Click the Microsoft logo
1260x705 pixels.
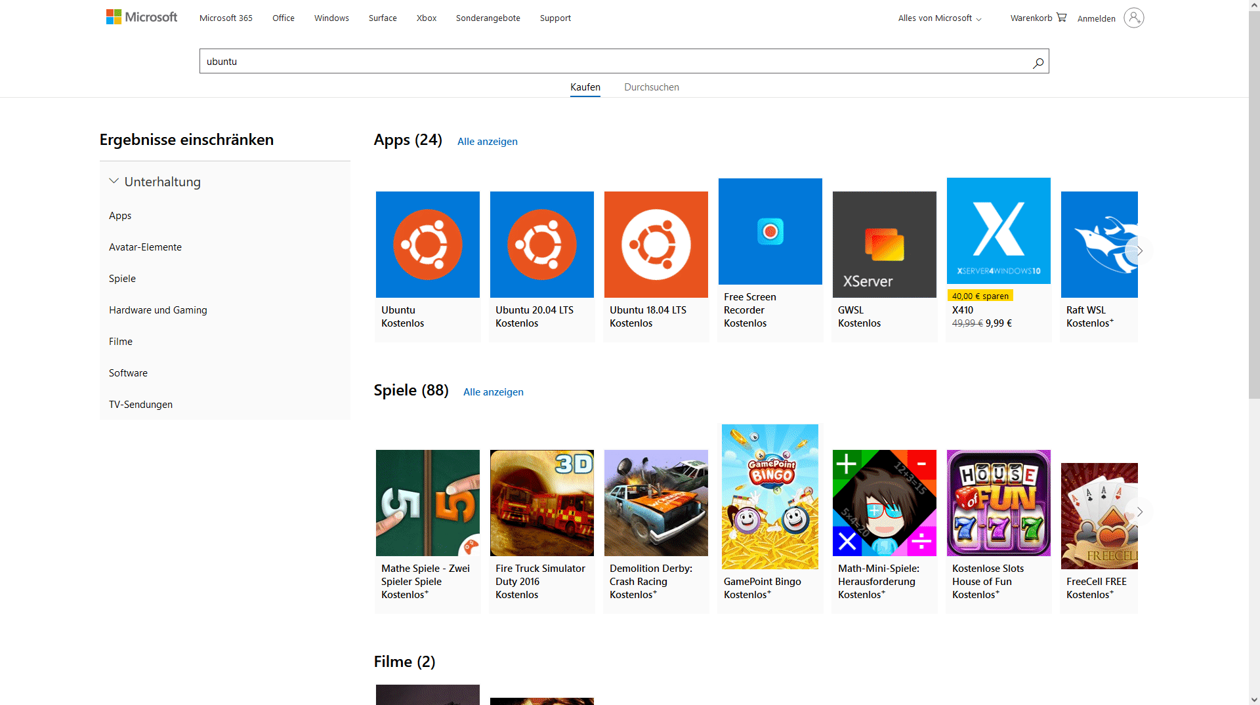[x=142, y=17]
